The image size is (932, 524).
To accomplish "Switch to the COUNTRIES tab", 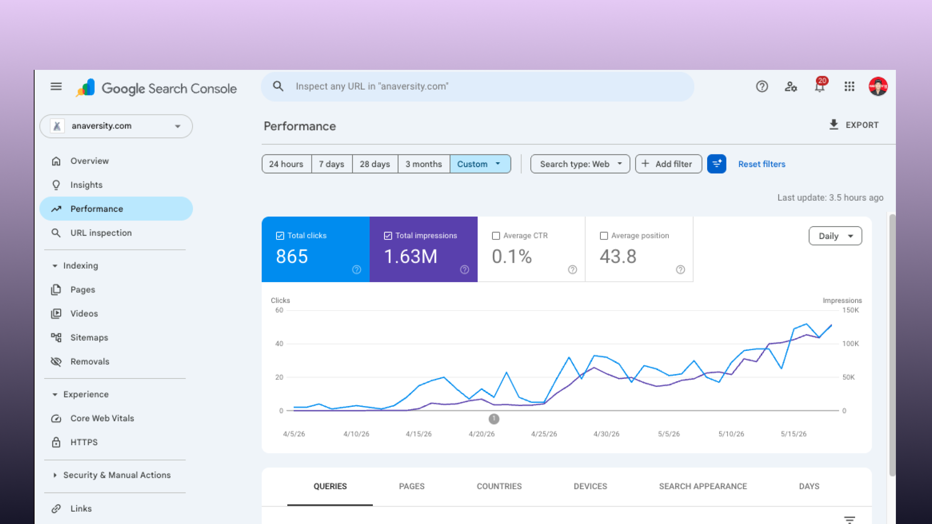I will [499, 486].
